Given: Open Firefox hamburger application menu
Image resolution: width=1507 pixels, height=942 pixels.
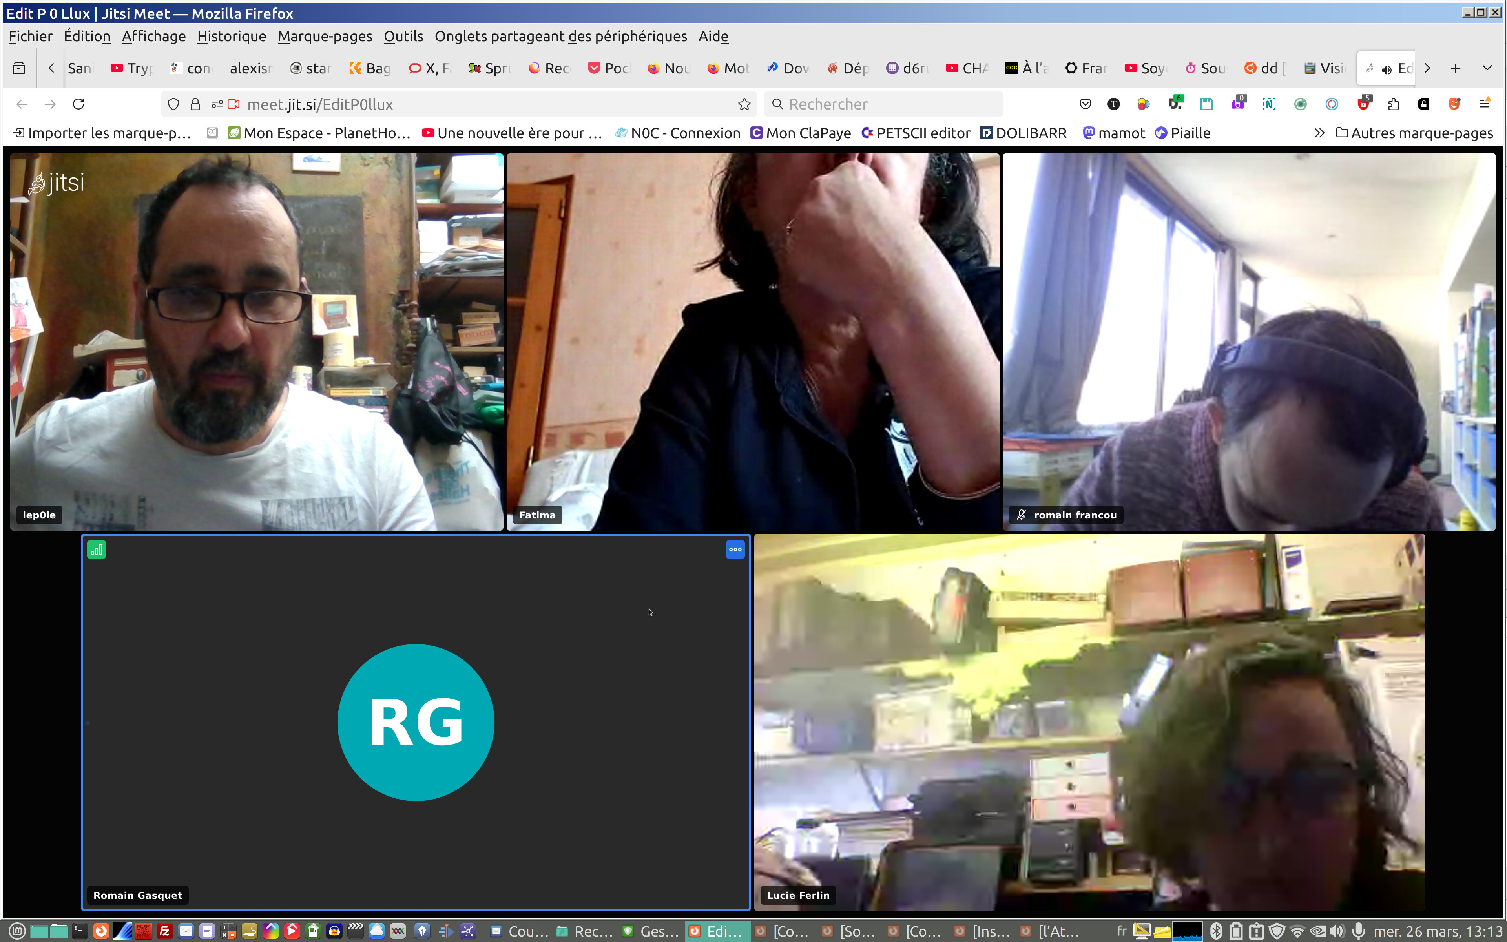Looking at the screenshot, I should (1484, 104).
